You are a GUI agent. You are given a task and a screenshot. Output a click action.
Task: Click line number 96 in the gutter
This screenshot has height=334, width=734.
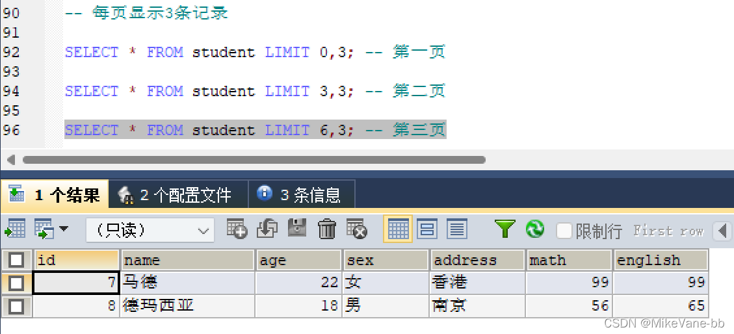click(11, 129)
